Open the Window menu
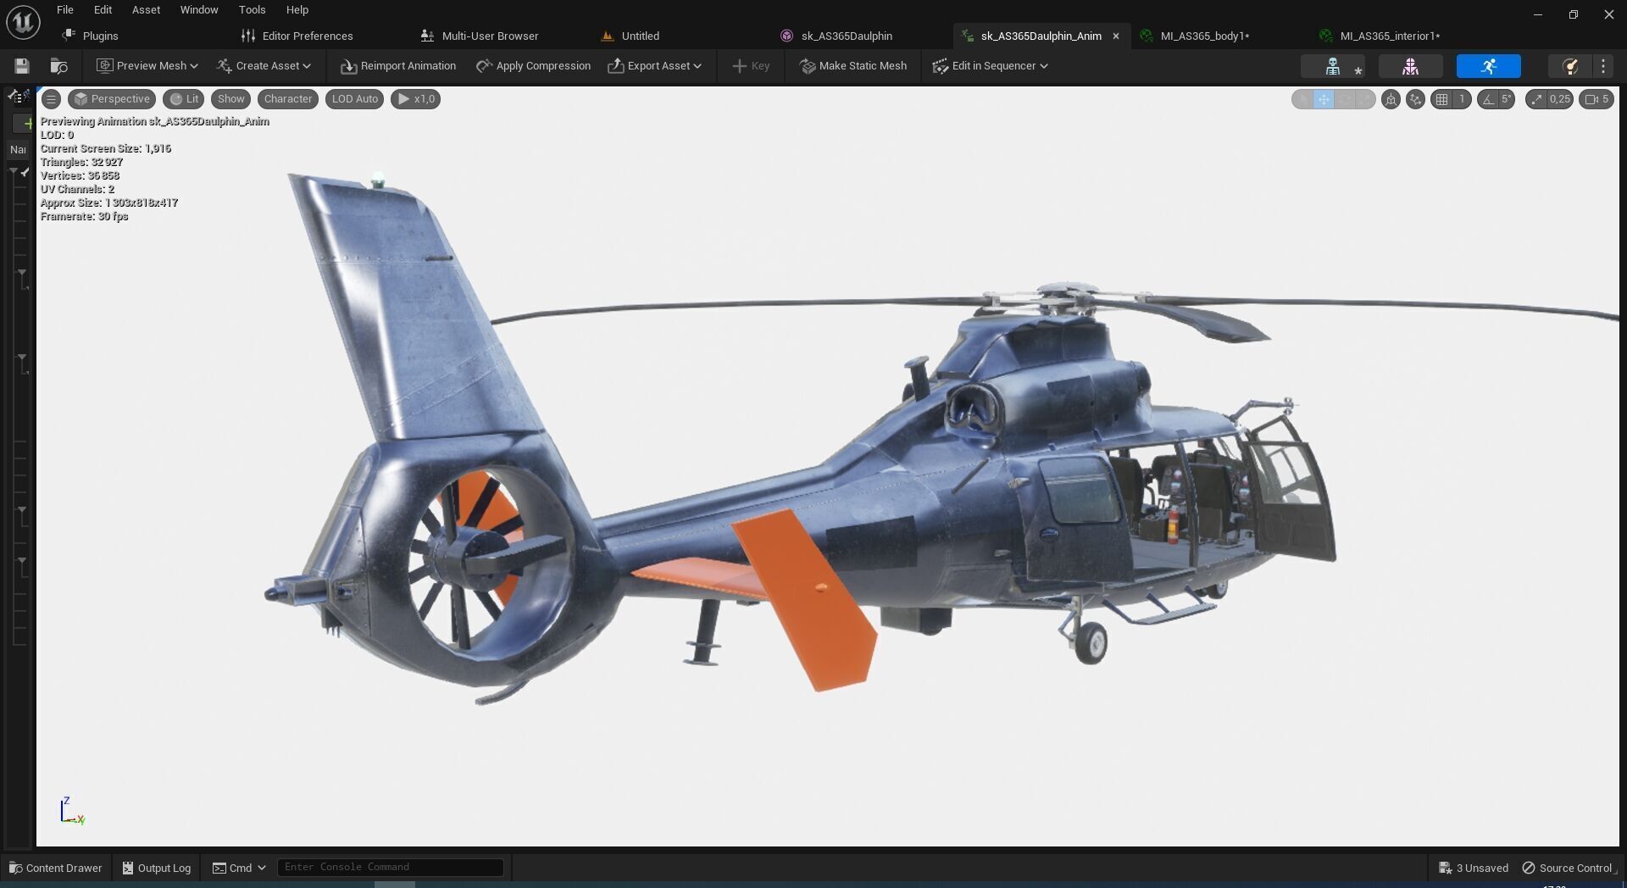This screenshot has height=888, width=1627. pos(199,10)
